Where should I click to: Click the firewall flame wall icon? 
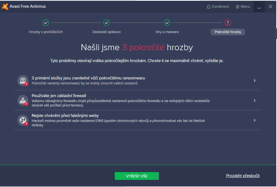(x=23, y=100)
